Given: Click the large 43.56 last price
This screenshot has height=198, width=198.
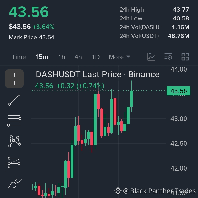Looking at the screenshot, I should coord(29,12).
